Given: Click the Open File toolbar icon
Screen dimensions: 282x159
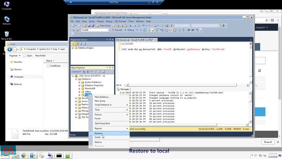Looking at the screenshot, I should [85, 26].
